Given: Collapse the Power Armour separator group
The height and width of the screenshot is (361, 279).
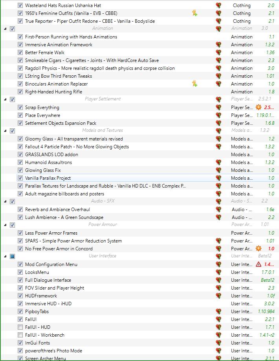Looking at the screenshot, I should click(x=5, y=225).
